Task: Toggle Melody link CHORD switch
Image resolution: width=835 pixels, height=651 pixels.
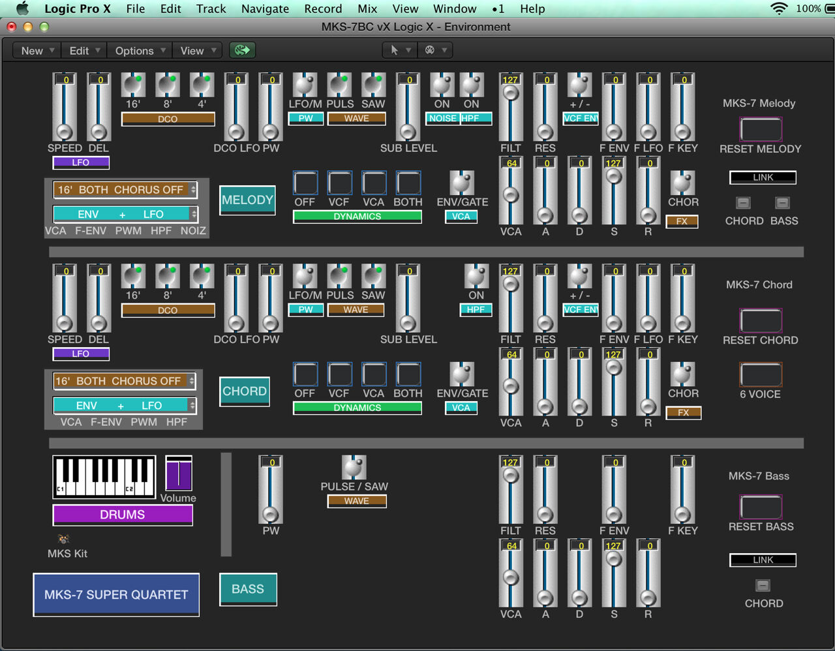Action: pyautogui.click(x=743, y=203)
